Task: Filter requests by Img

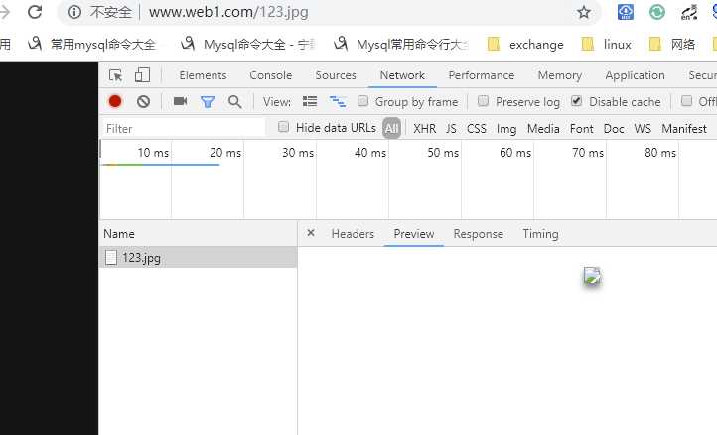Action: coord(506,129)
